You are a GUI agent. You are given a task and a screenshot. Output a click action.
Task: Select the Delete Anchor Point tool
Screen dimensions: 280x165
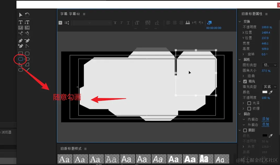coord(27,41)
